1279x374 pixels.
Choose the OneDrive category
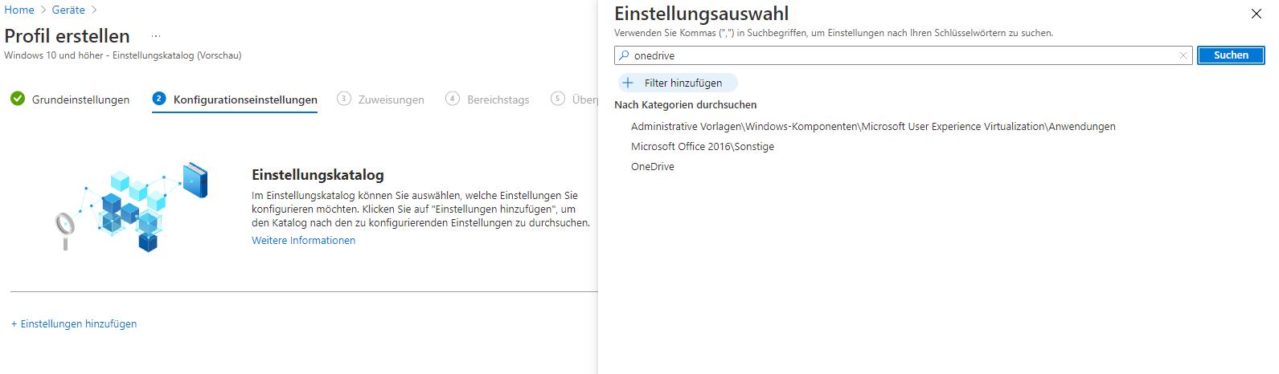(x=652, y=166)
